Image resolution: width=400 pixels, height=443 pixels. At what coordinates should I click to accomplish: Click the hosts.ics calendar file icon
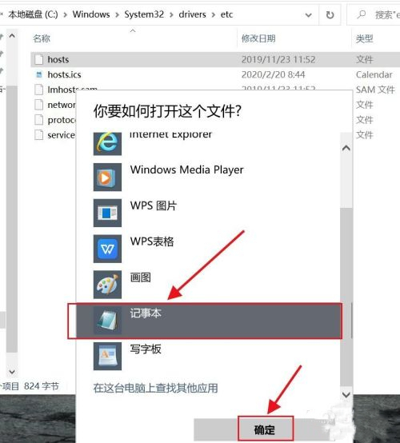(38, 74)
